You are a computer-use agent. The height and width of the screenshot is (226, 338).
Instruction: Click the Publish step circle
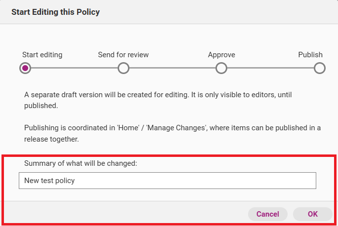[x=320, y=68]
